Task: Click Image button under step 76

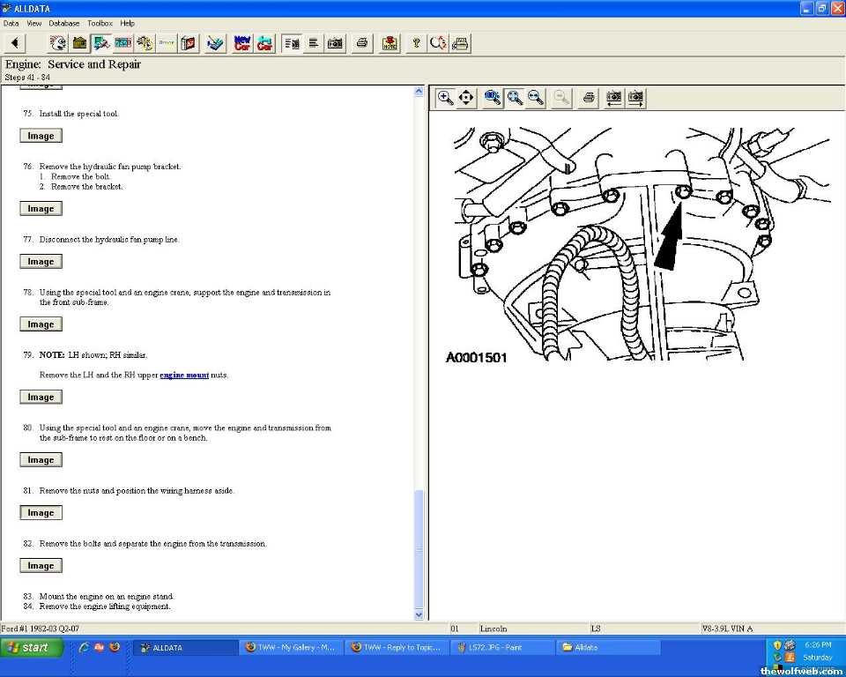Action: pyautogui.click(x=41, y=209)
